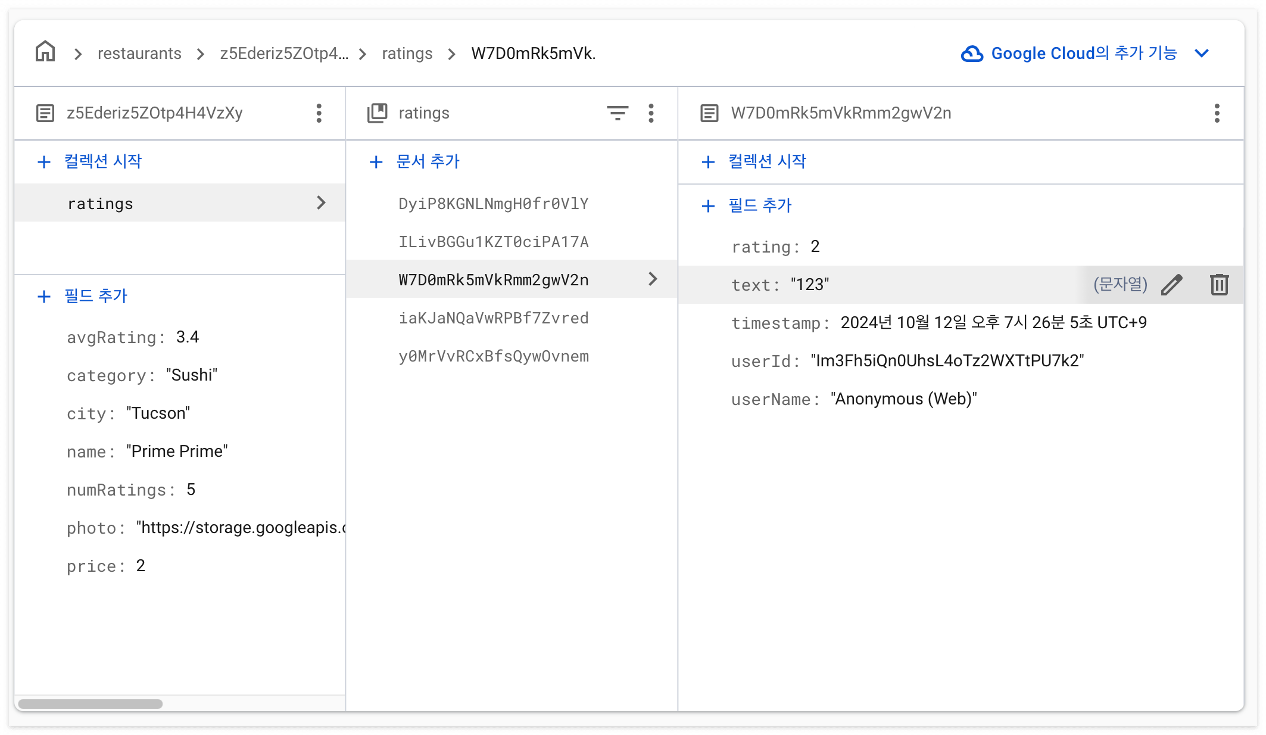Expand the ratings subcollection chevron
The image size is (1266, 735).
coord(321,203)
